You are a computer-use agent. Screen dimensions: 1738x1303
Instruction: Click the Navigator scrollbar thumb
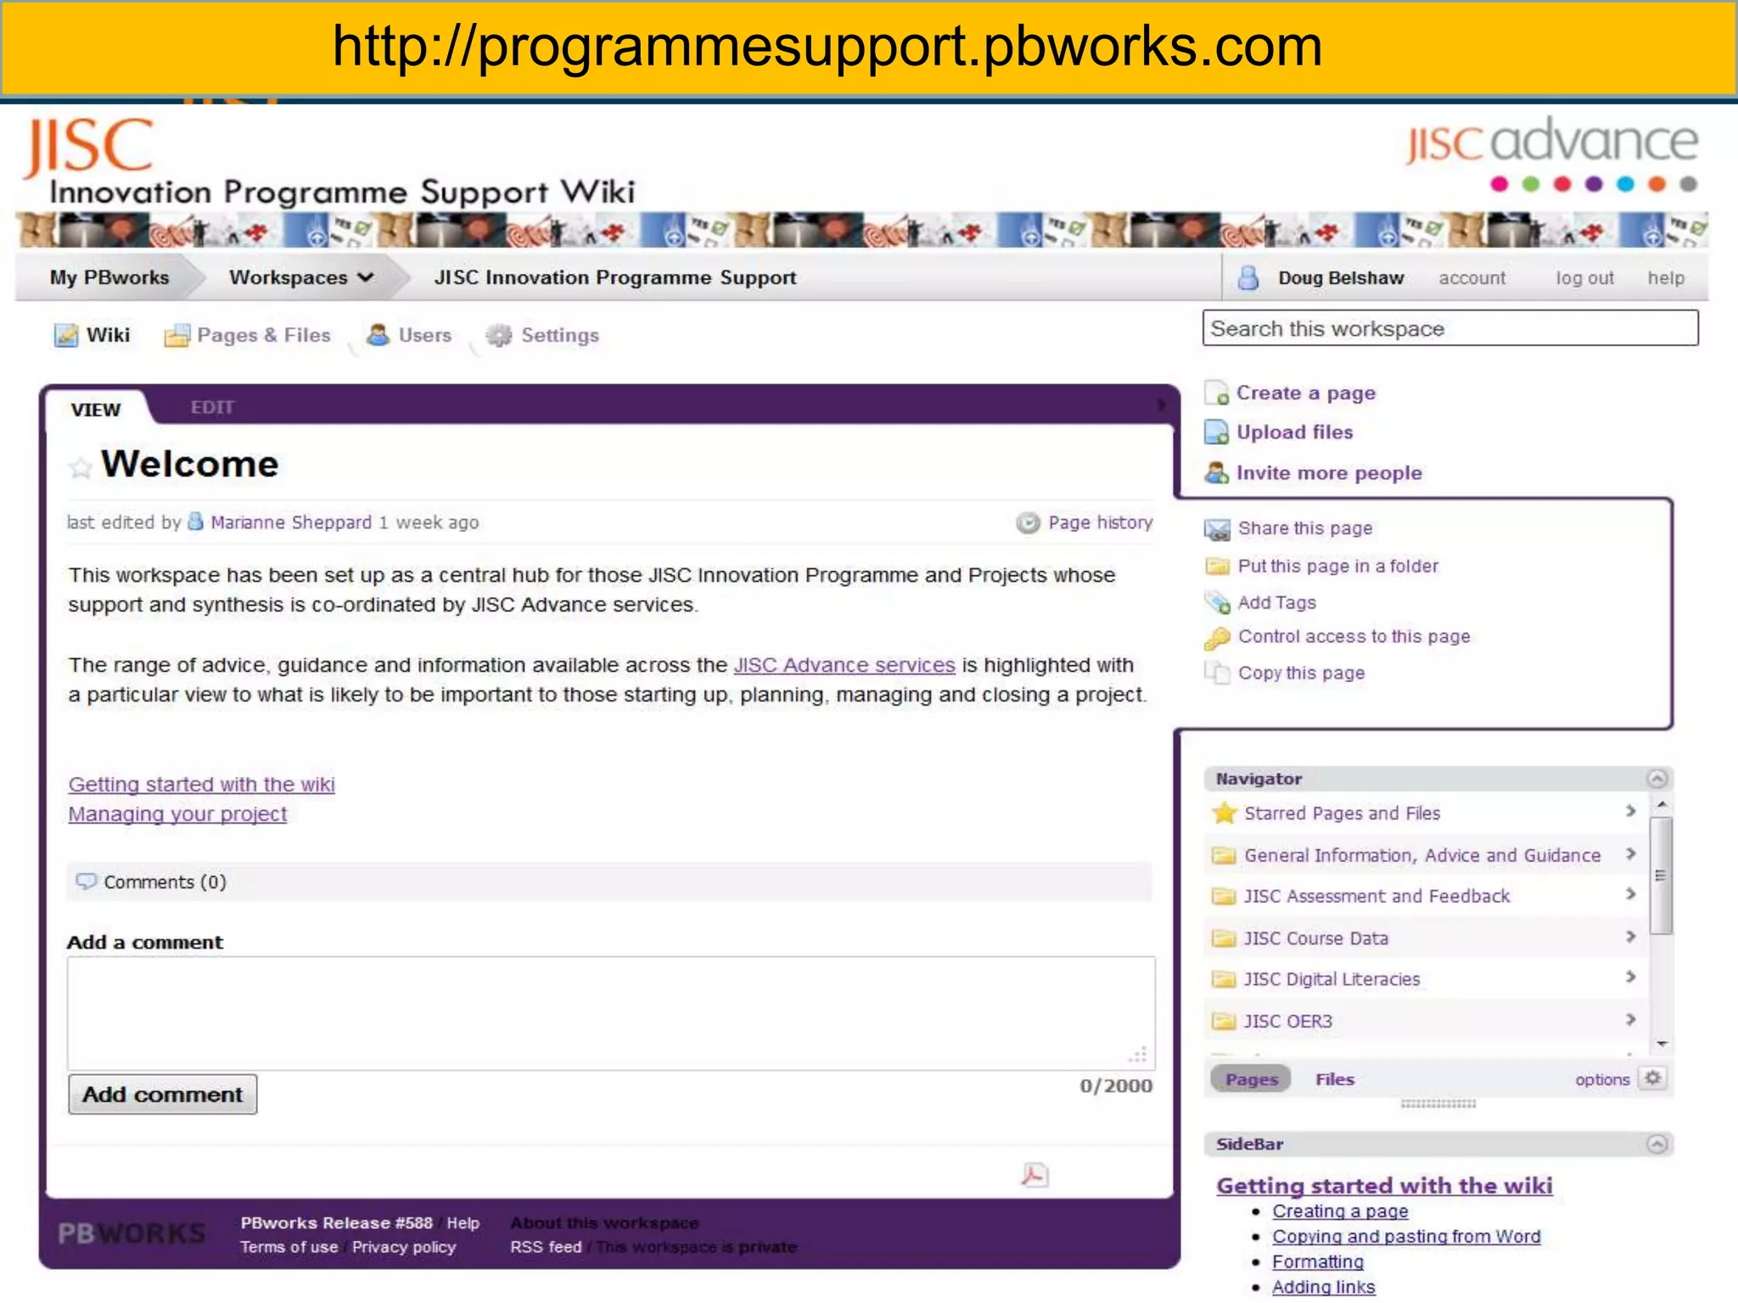(x=1662, y=875)
